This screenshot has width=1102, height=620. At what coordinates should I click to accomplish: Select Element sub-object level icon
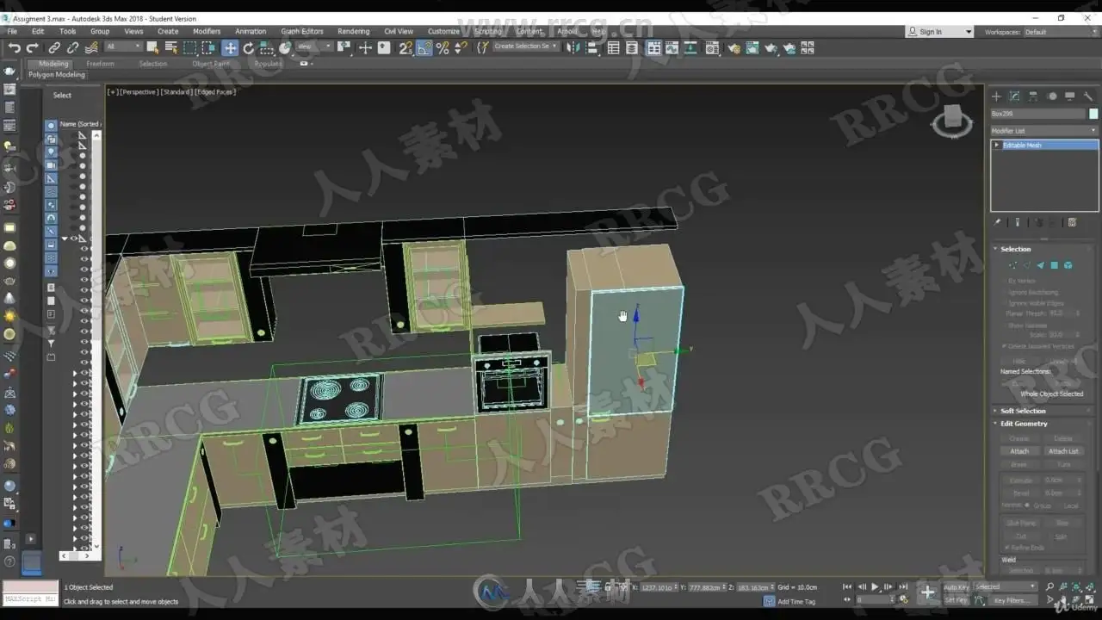(x=1068, y=265)
